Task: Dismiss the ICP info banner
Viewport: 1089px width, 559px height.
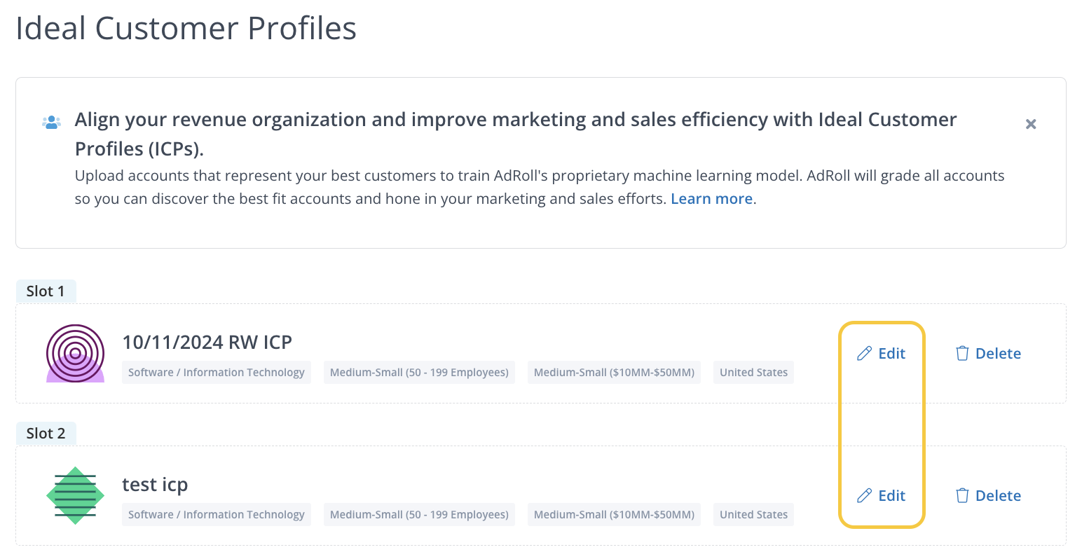Action: click(1030, 124)
